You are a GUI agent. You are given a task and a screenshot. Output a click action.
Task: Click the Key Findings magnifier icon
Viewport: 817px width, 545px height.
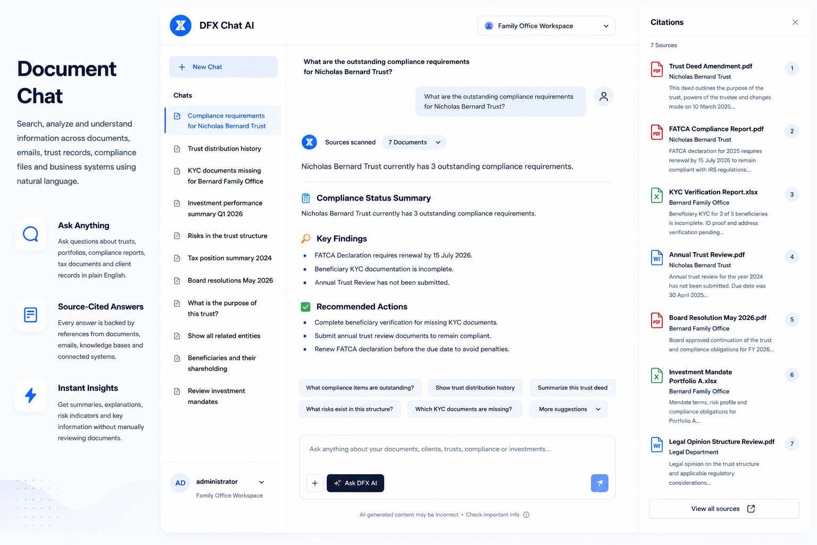click(306, 238)
